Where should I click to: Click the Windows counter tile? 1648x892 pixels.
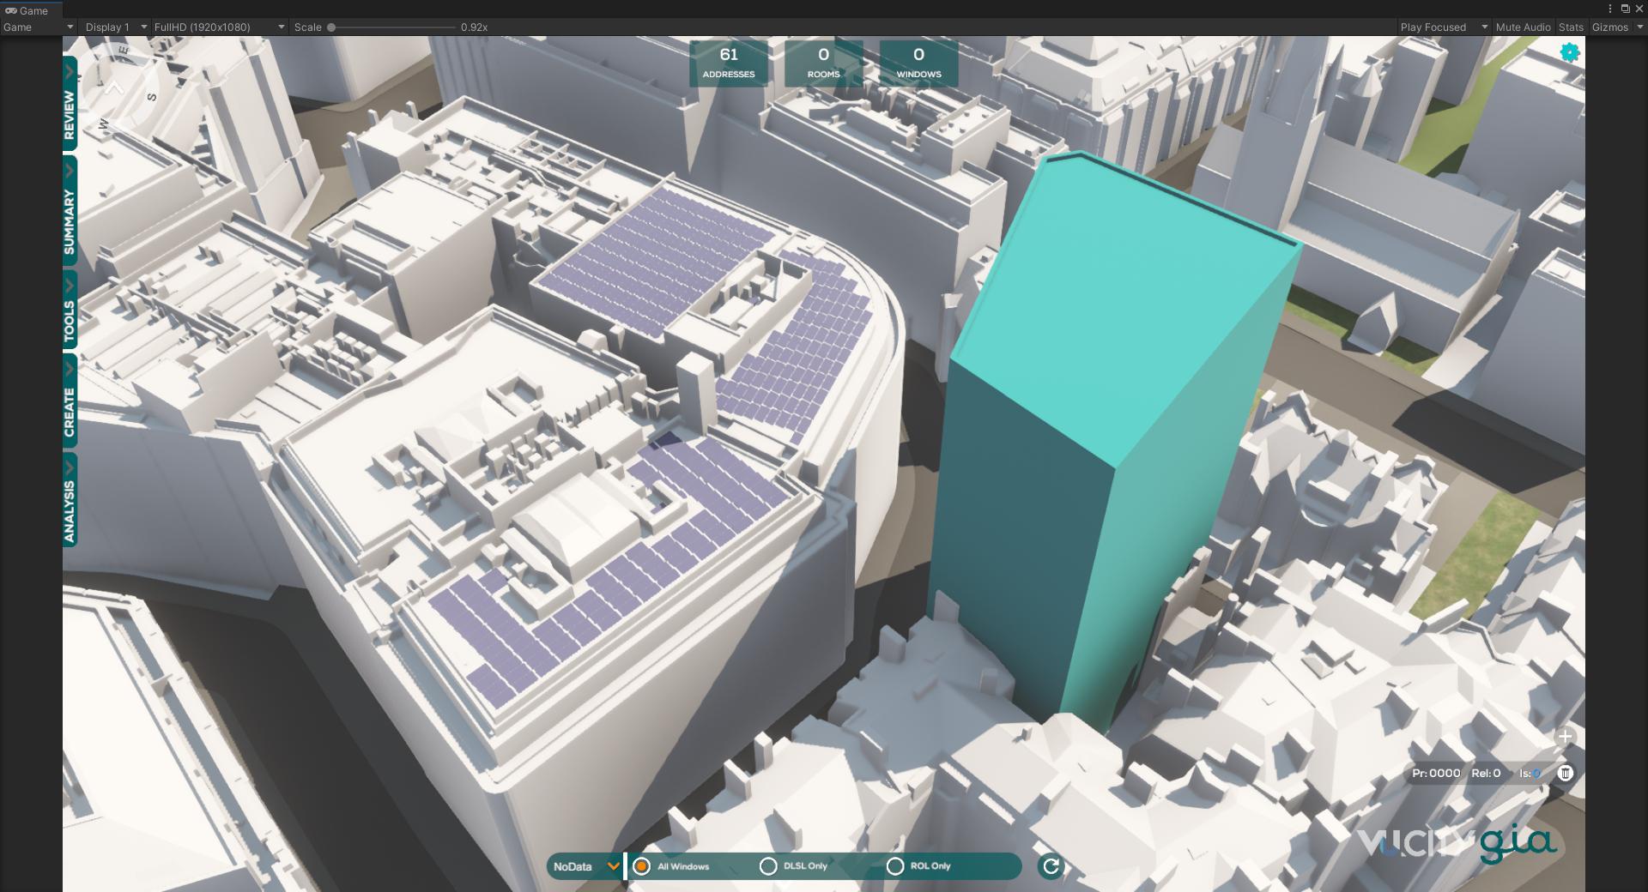pos(918,63)
